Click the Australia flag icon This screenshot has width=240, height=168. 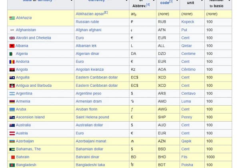click(12, 125)
